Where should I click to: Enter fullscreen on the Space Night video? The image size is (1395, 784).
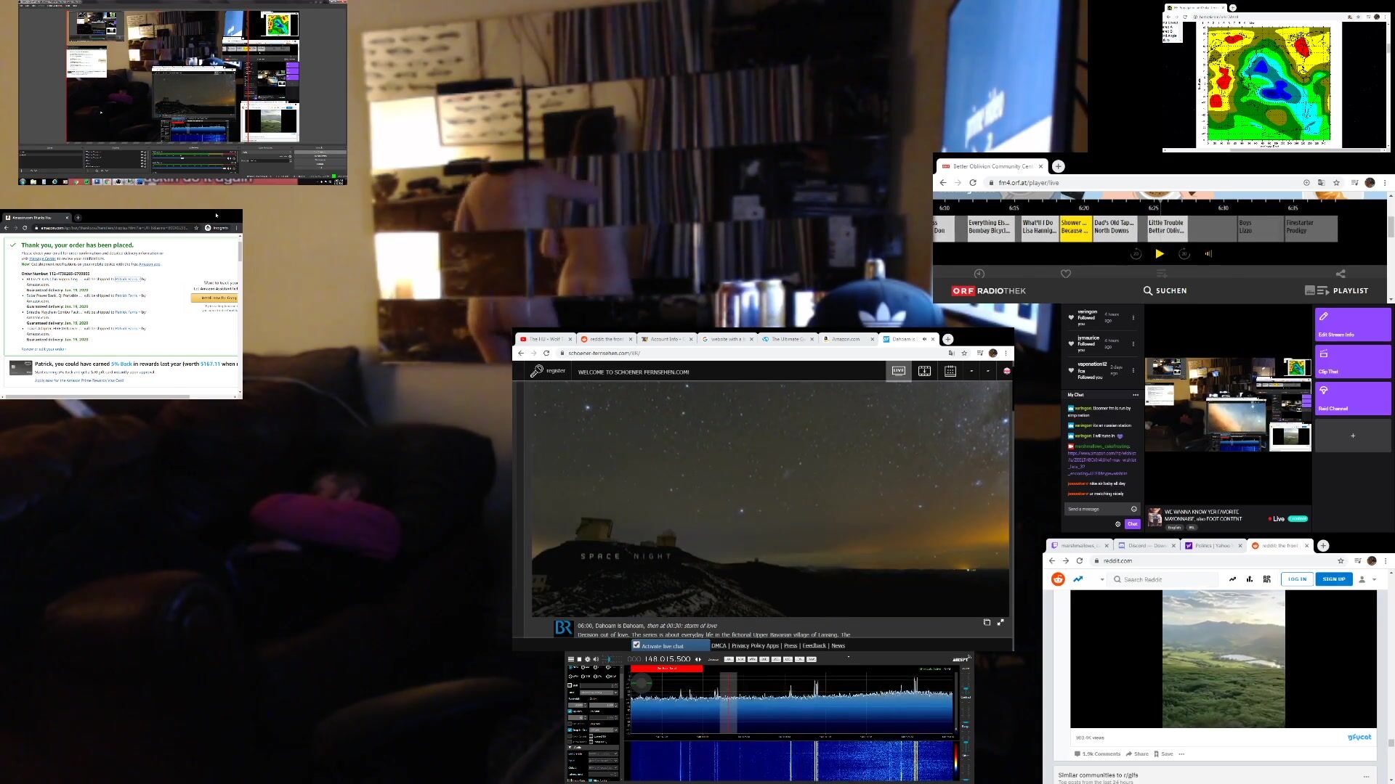click(1000, 622)
